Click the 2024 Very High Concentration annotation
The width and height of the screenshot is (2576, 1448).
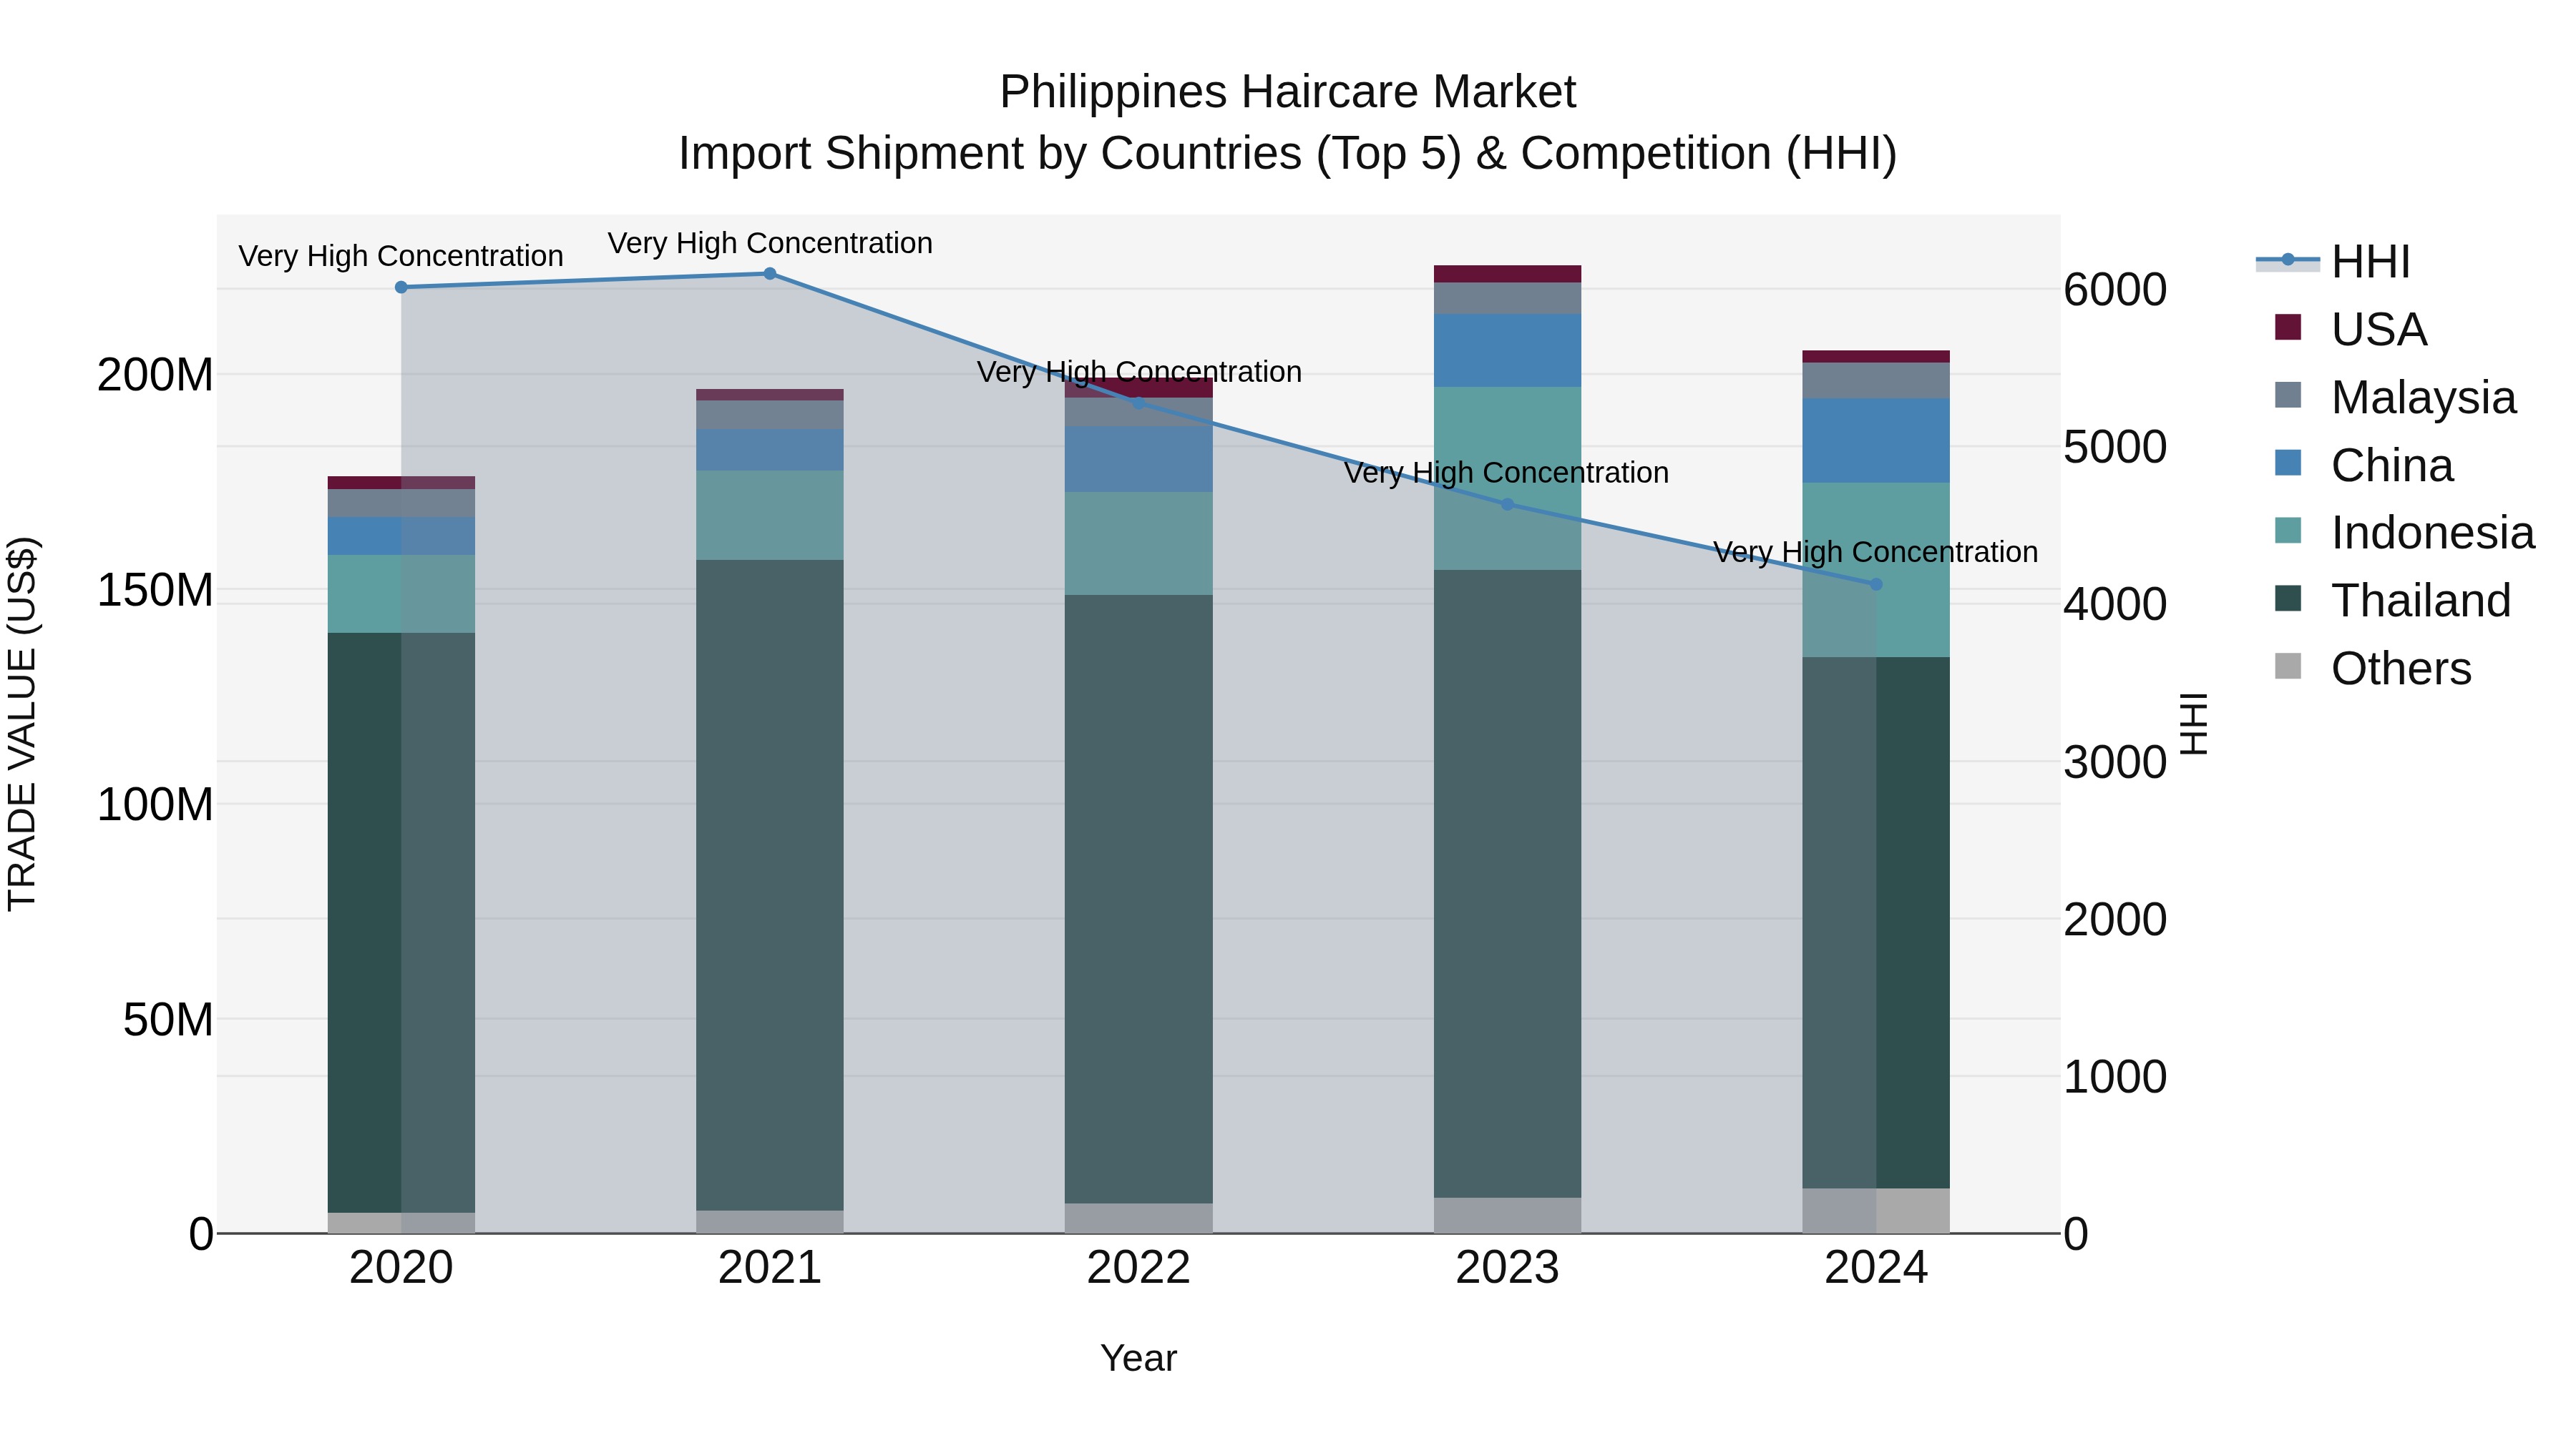1876,551
